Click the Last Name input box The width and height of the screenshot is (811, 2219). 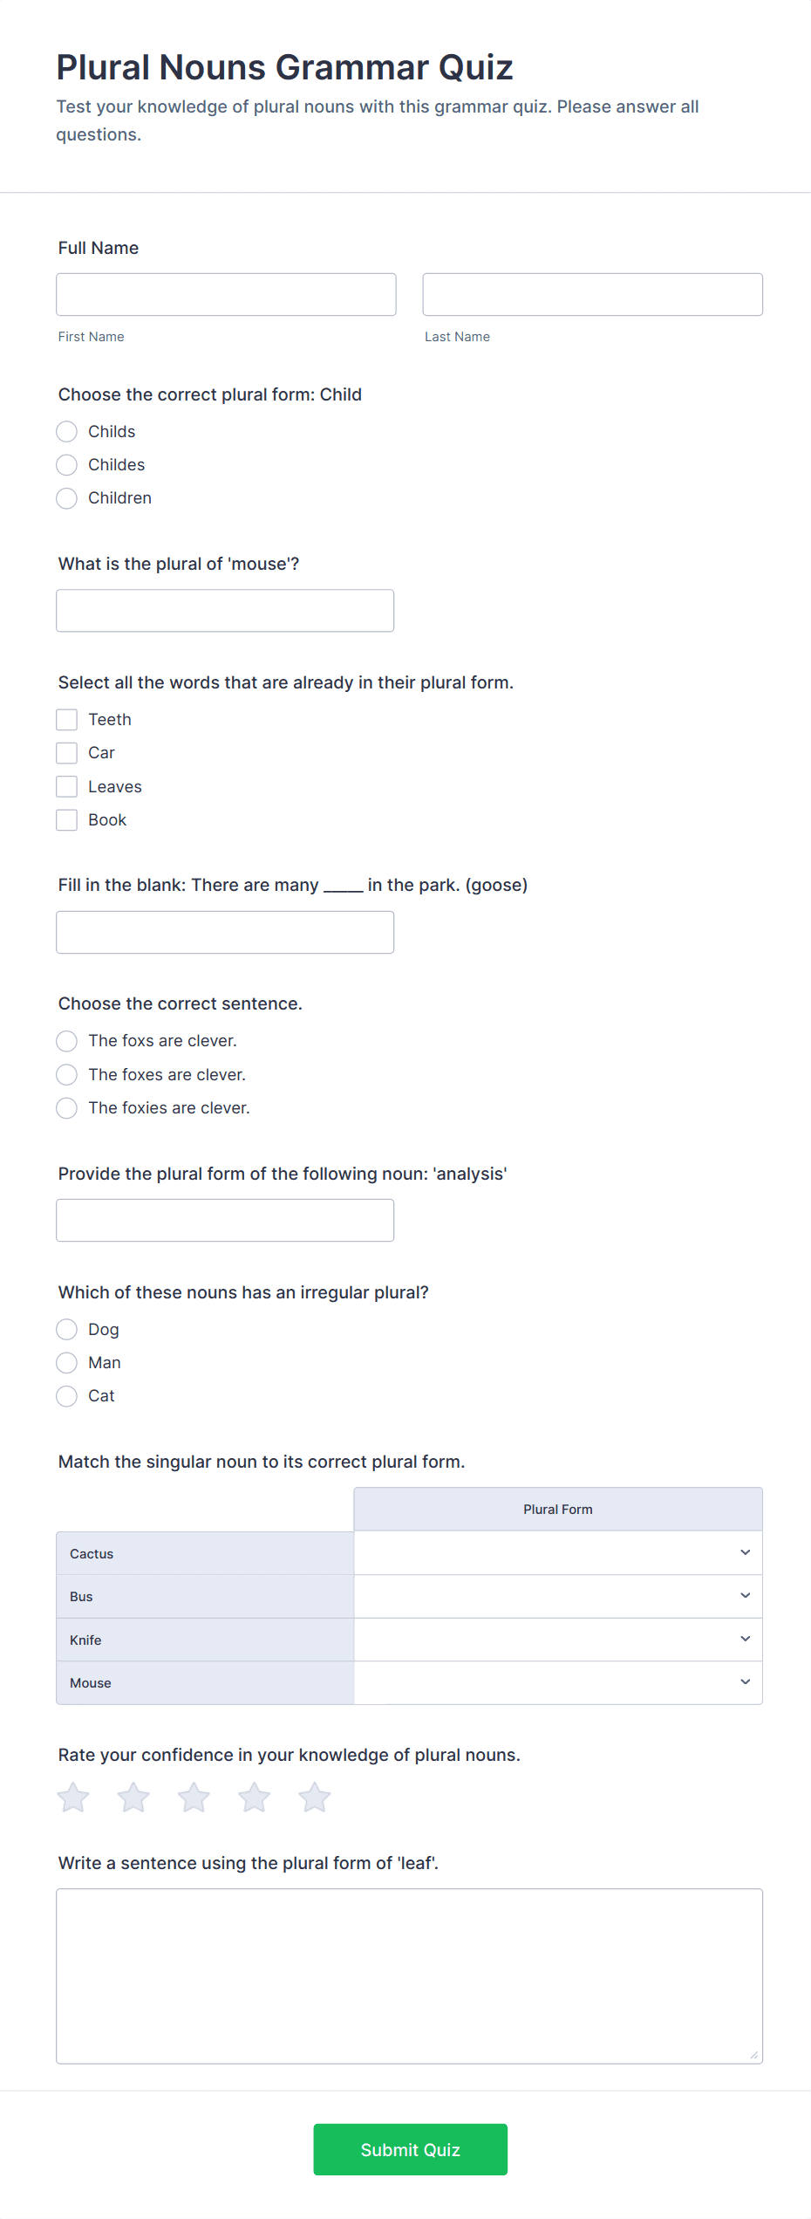pos(592,295)
